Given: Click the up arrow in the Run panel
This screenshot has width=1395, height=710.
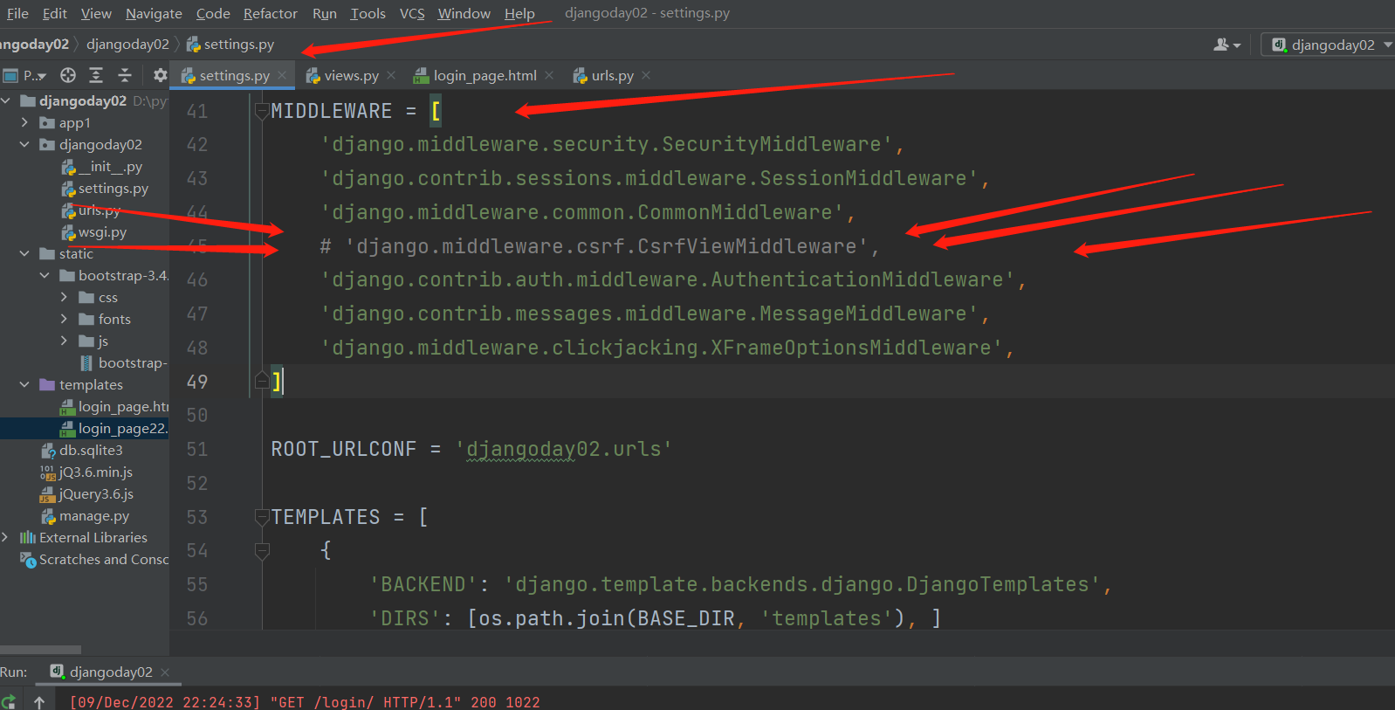Looking at the screenshot, I should [39, 701].
